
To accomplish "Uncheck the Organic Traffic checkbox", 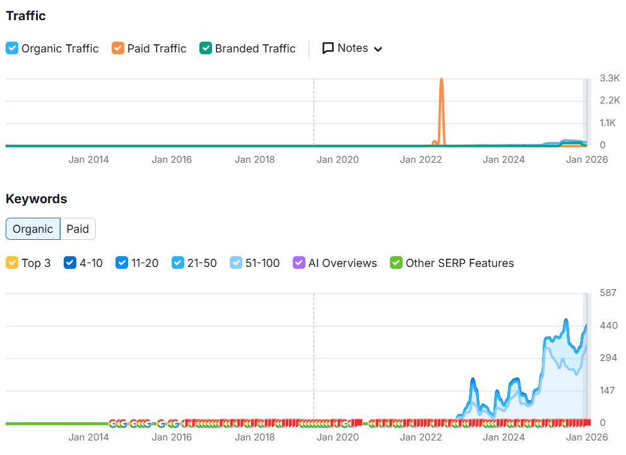I will click(12, 49).
